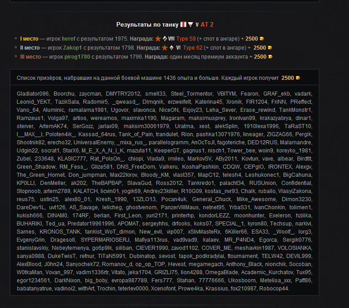The image size is (349, 308).
Task: Click Robocop44 name at list end
Action: tap(274, 289)
